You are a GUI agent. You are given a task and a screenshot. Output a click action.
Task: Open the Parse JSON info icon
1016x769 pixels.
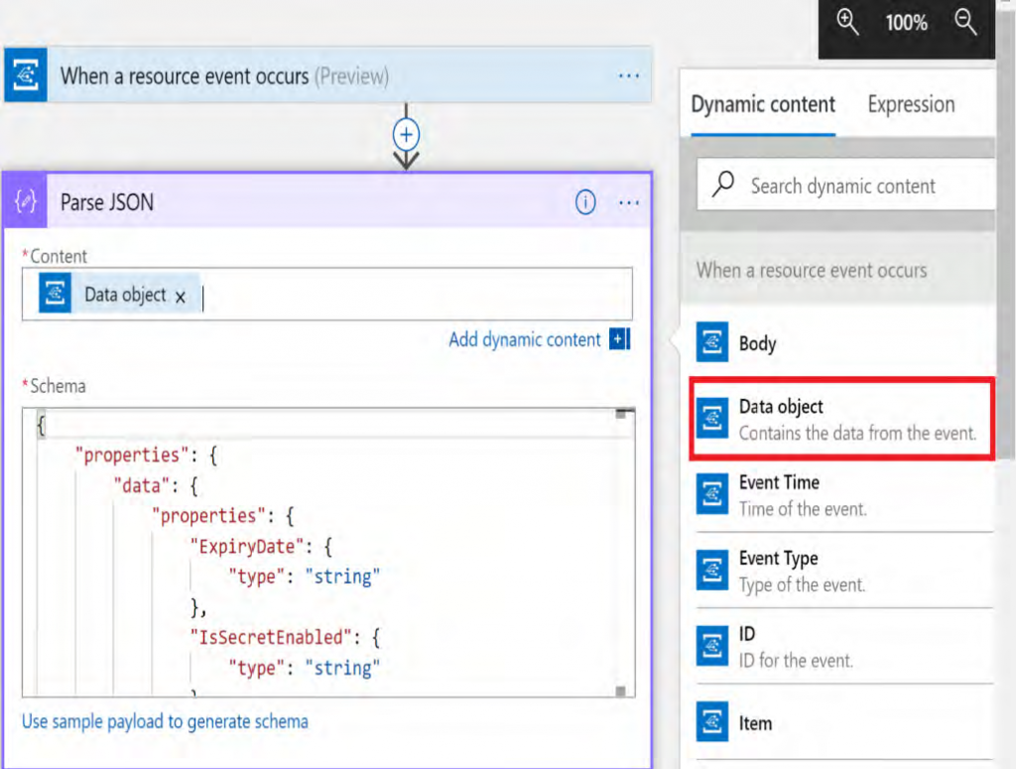[585, 202]
